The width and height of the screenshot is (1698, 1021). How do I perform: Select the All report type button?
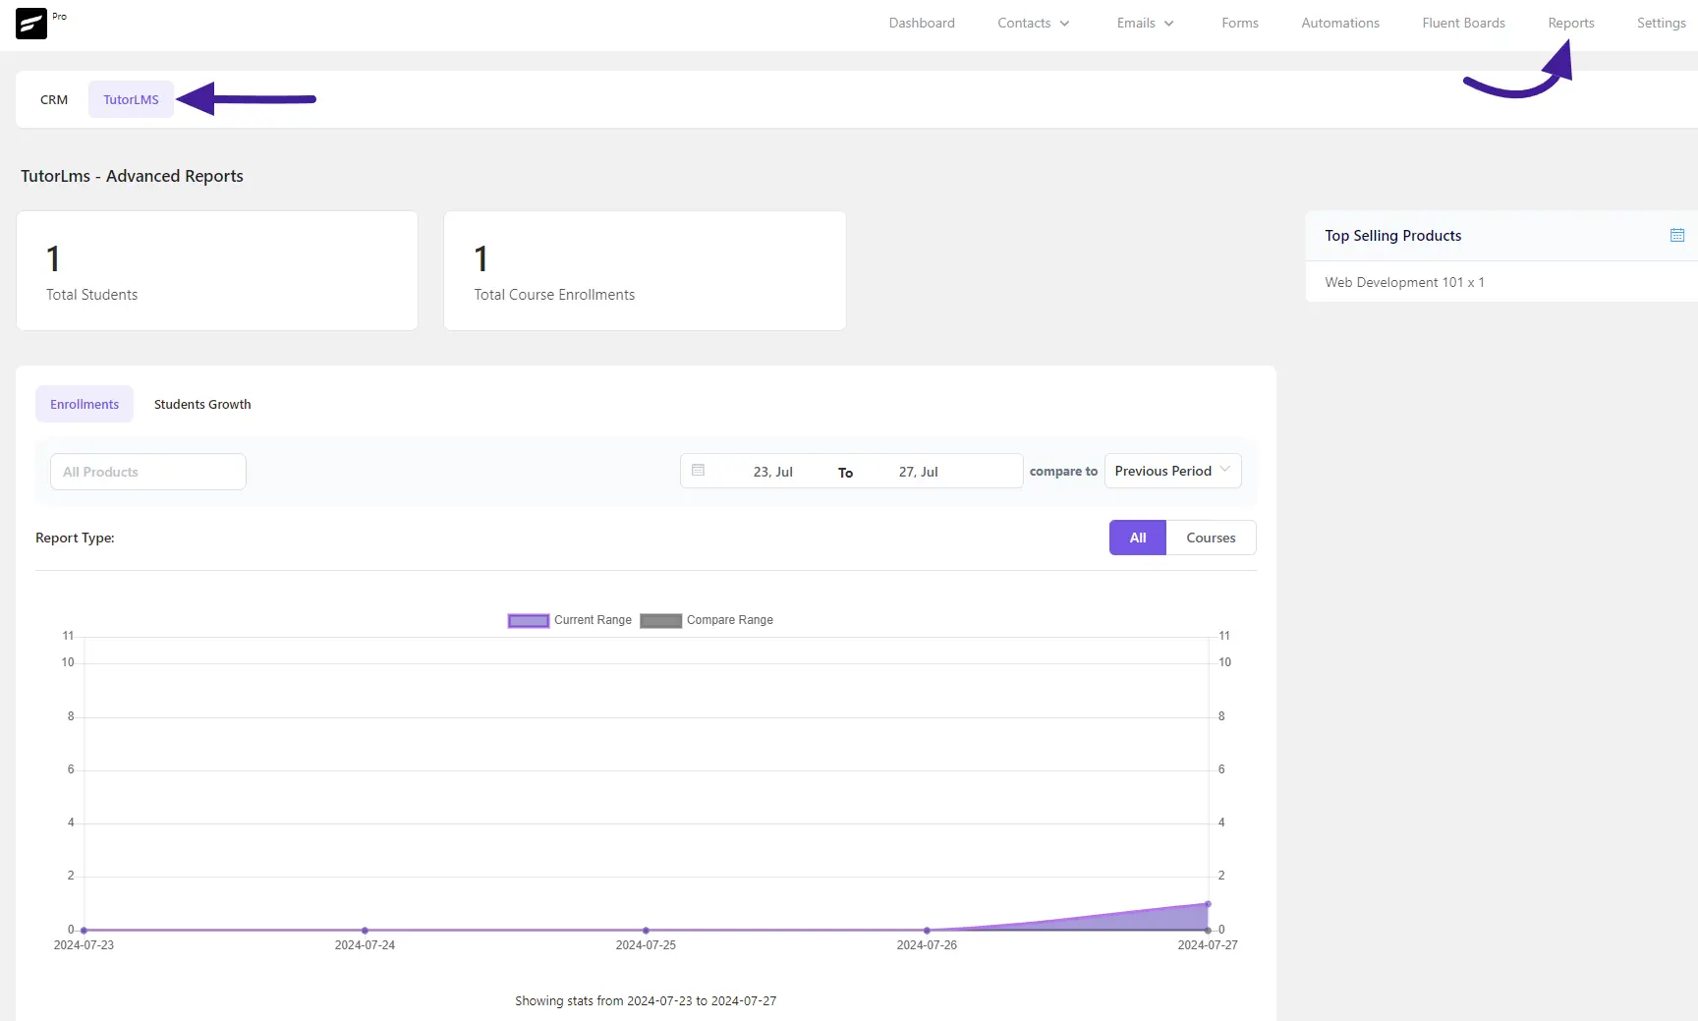click(x=1138, y=538)
